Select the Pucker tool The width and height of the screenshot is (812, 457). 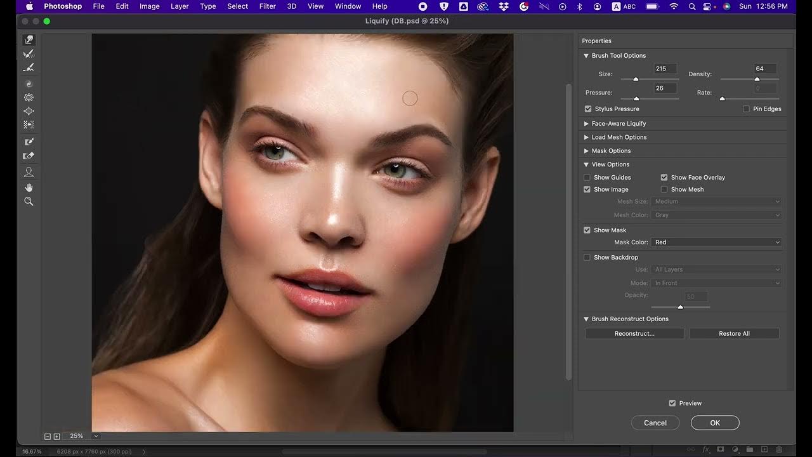tap(29, 98)
